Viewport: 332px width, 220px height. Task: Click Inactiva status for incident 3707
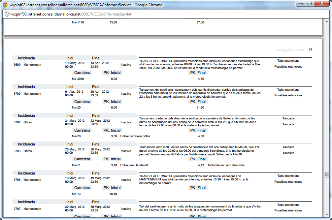pos(126,209)
